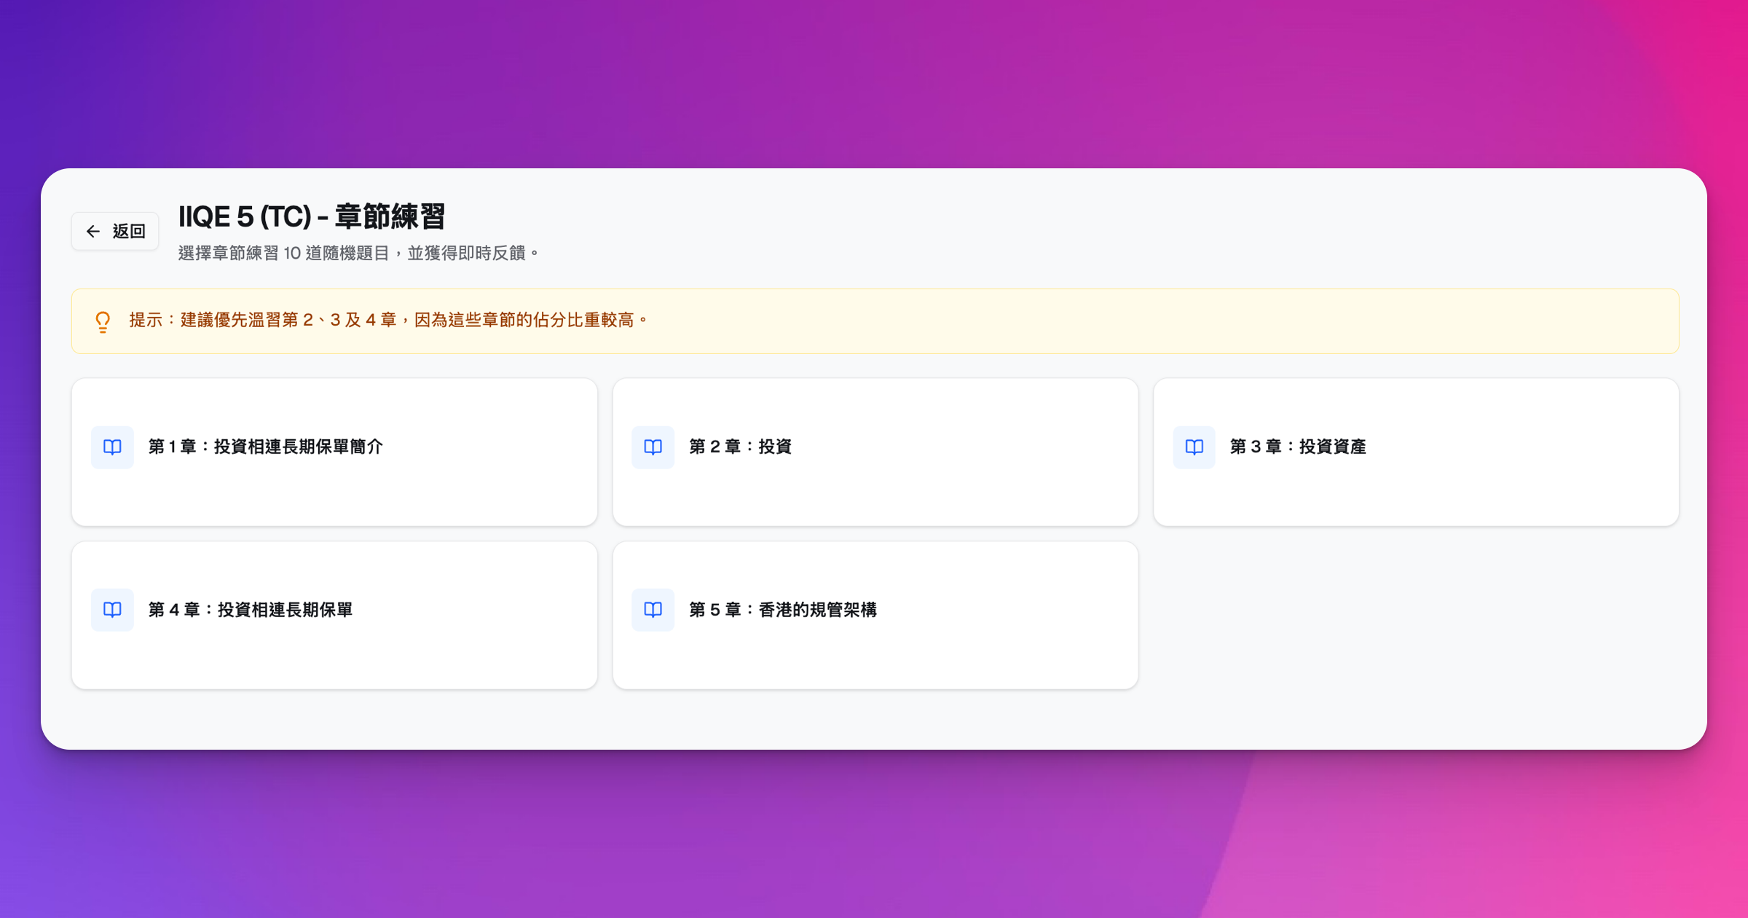Viewport: 1748px width, 918px height.
Task: Click the book icon for 第 3 章
Action: point(1194,447)
